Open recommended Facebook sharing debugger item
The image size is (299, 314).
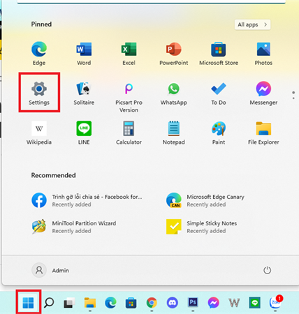[87, 200]
